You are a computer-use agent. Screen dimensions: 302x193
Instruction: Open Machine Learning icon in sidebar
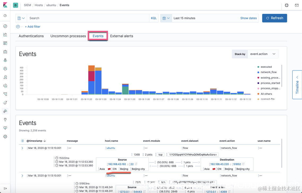[x=5, y=69]
